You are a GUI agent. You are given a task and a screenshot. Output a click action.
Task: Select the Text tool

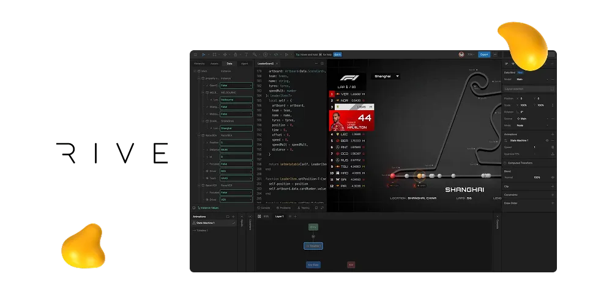(x=246, y=54)
